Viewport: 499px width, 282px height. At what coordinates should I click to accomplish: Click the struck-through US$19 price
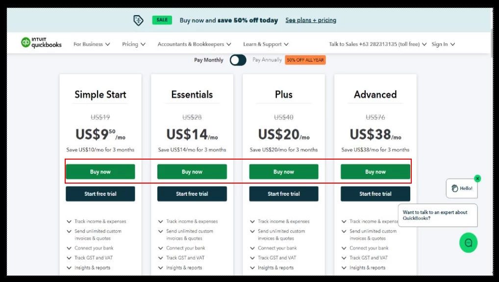click(100, 117)
